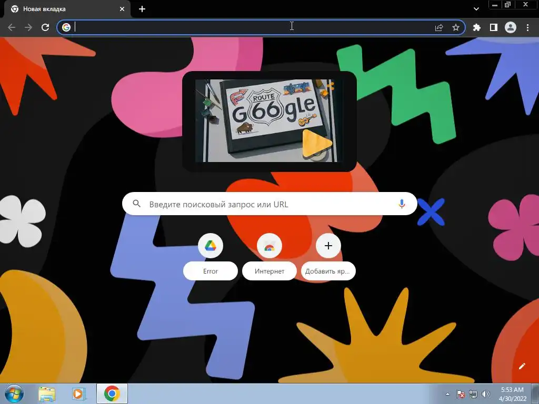Go forward with the forward arrow
Image resolution: width=539 pixels, height=404 pixels.
[x=28, y=27]
